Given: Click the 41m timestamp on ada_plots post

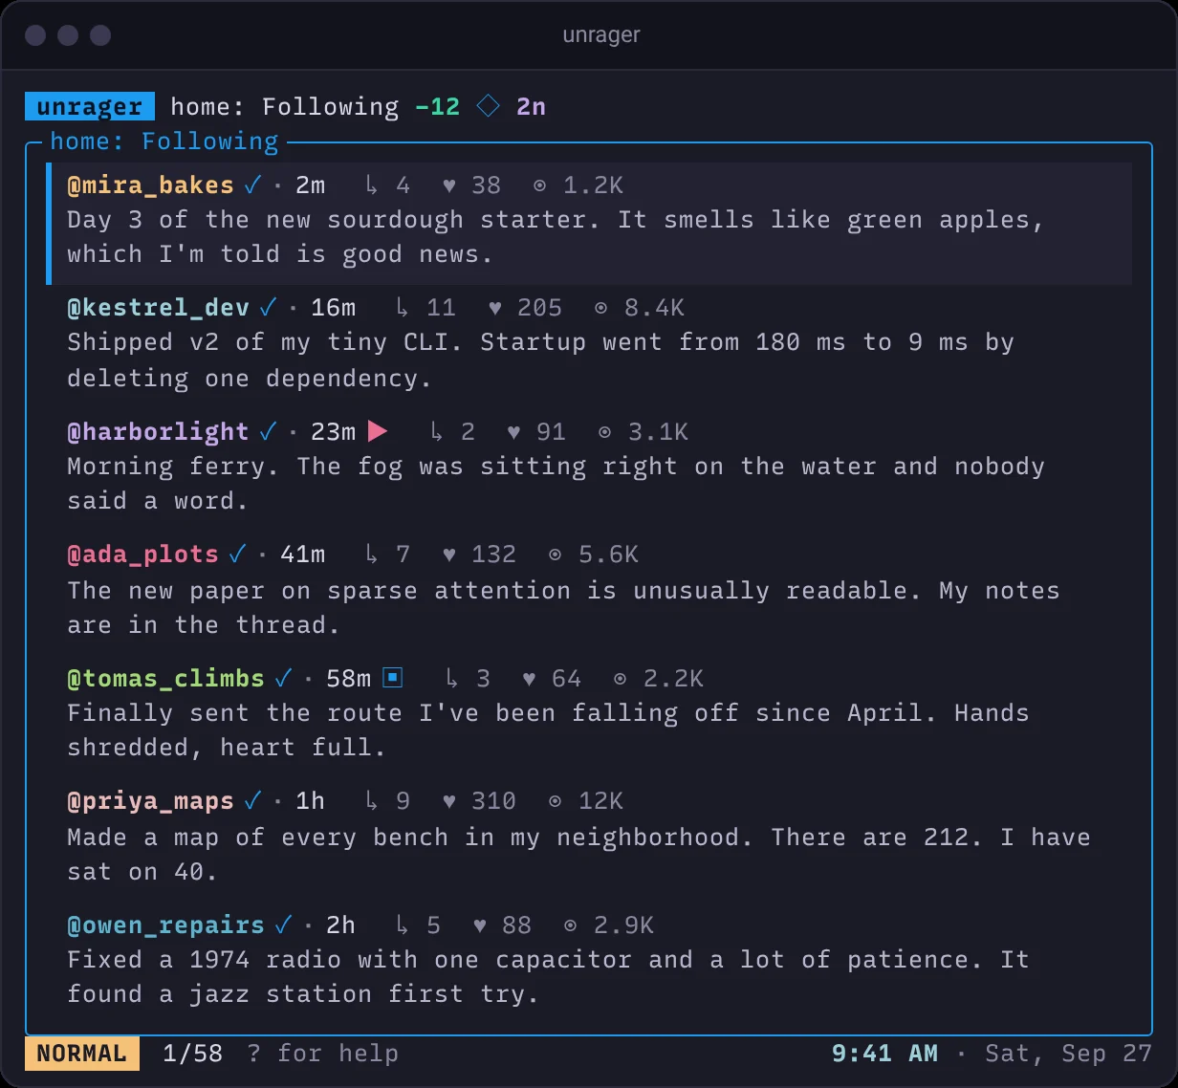Looking at the screenshot, I should (302, 555).
